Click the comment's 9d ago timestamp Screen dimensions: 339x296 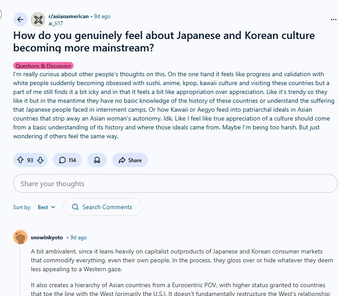click(78, 238)
